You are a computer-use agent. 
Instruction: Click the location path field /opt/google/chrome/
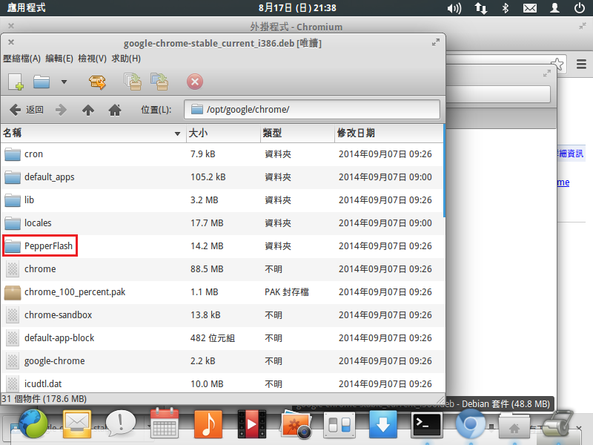[312, 110]
